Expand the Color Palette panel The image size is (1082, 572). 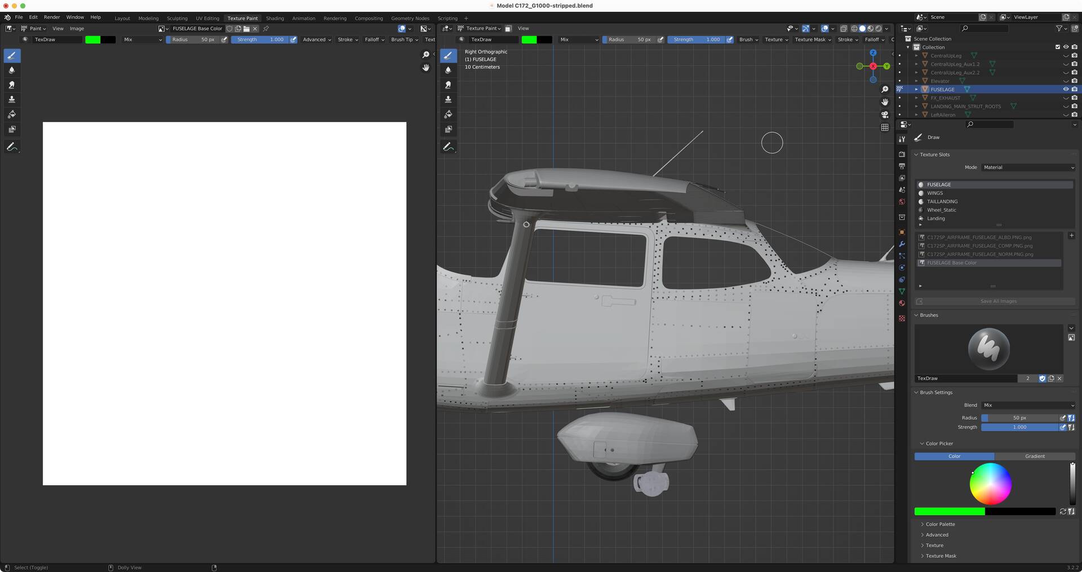(x=940, y=524)
